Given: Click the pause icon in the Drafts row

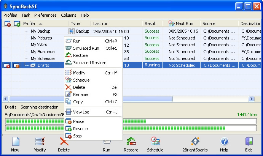Looking at the screenshot, I should (x=16, y=65).
